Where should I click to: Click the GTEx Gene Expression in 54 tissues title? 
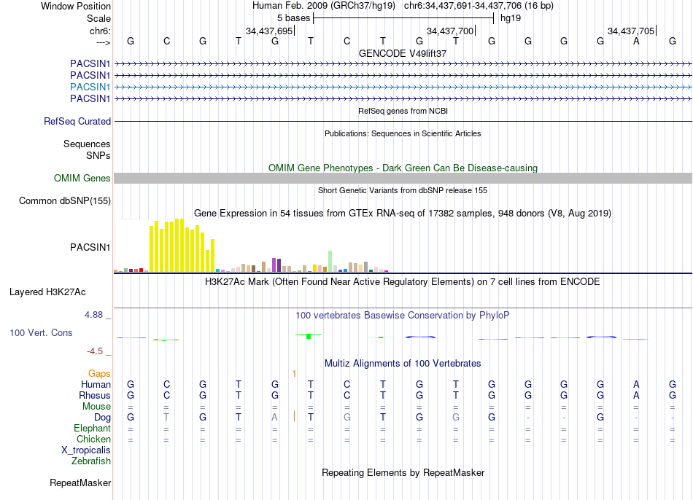[403, 214]
